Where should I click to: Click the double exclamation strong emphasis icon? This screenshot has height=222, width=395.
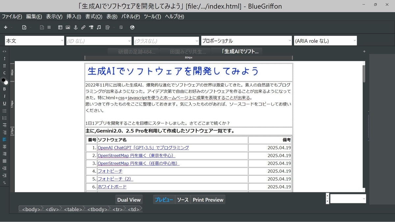[x=5, y=66]
